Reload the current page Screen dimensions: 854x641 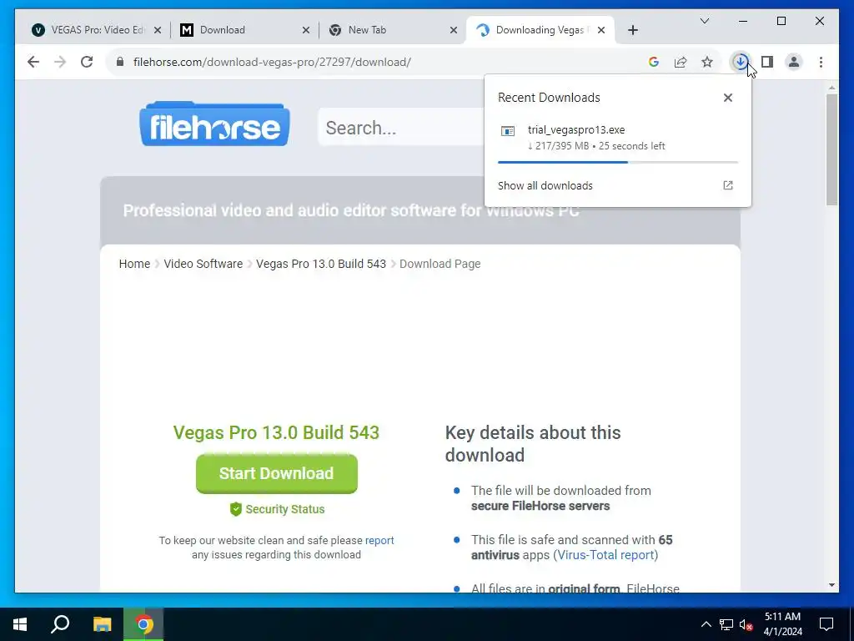pyautogui.click(x=87, y=62)
